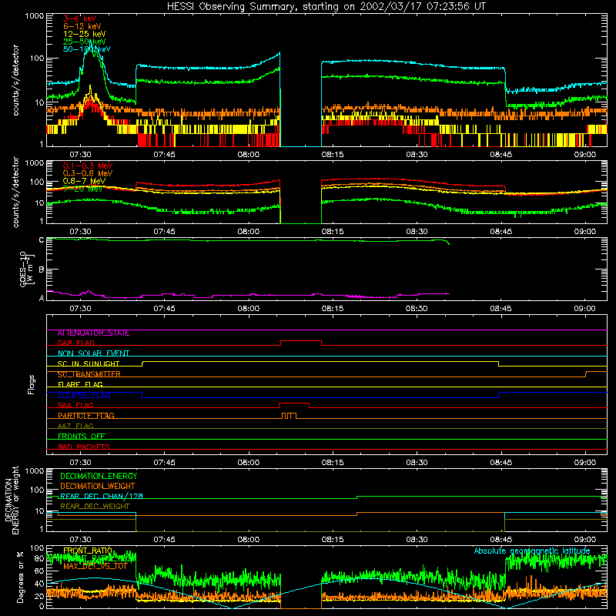This screenshot has width=616, height=616.
Task: Click GOES level letter A
Action: (x=42, y=298)
